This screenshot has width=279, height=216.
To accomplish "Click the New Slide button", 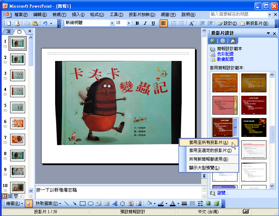I will (254, 23).
